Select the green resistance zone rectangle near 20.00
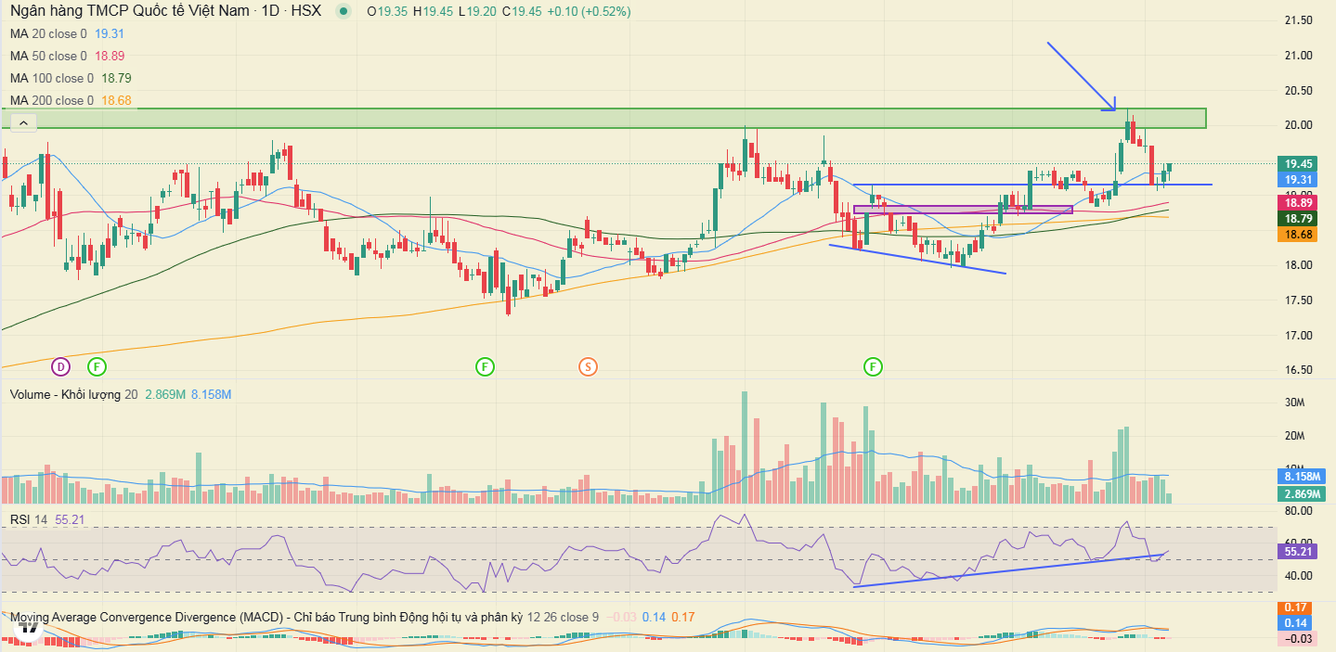 tap(603, 118)
